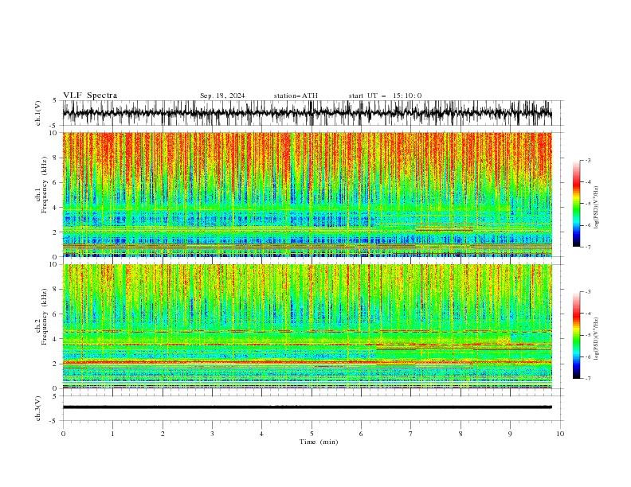Click time axis tick label "3"
Screen dimensions: 631x487
point(212,434)
